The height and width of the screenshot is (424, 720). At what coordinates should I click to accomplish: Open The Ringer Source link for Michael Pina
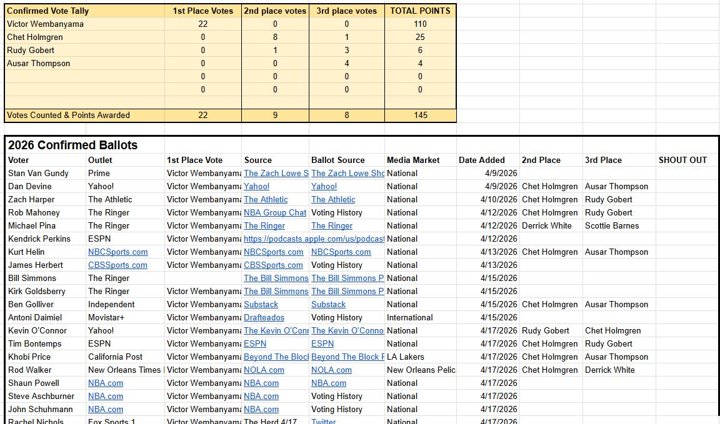264,226
